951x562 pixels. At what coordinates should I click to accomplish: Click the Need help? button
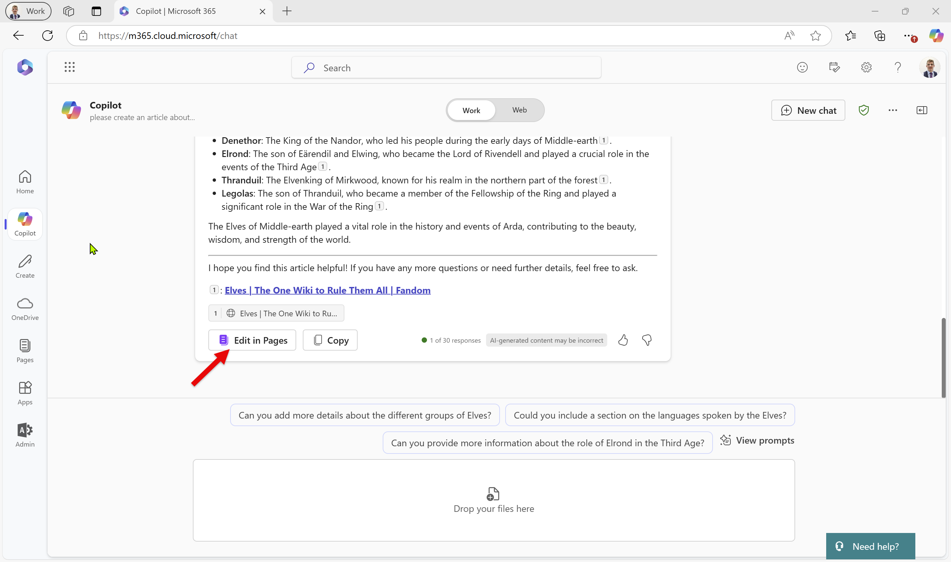coord(870,546)
